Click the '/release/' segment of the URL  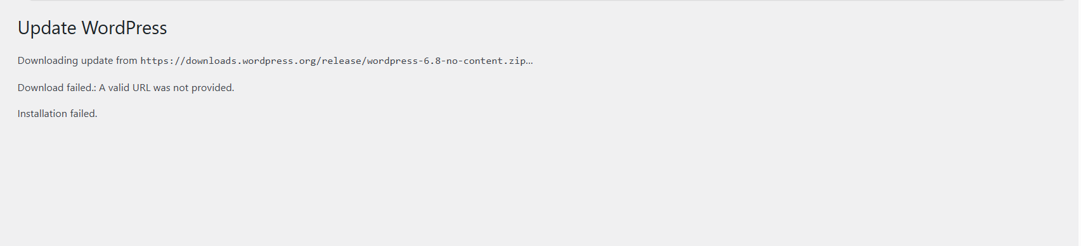coord(342,61)
